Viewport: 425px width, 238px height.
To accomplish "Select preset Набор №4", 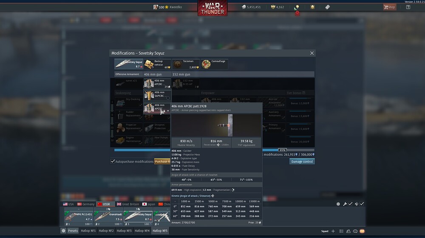I will coord(142,231).
